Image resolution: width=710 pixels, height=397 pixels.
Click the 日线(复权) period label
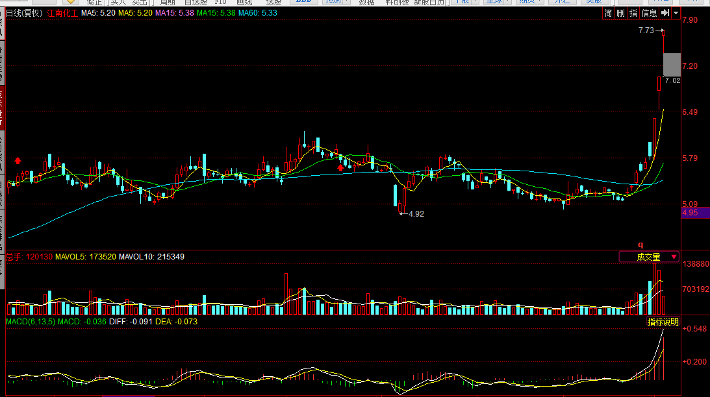coord(25,13)
